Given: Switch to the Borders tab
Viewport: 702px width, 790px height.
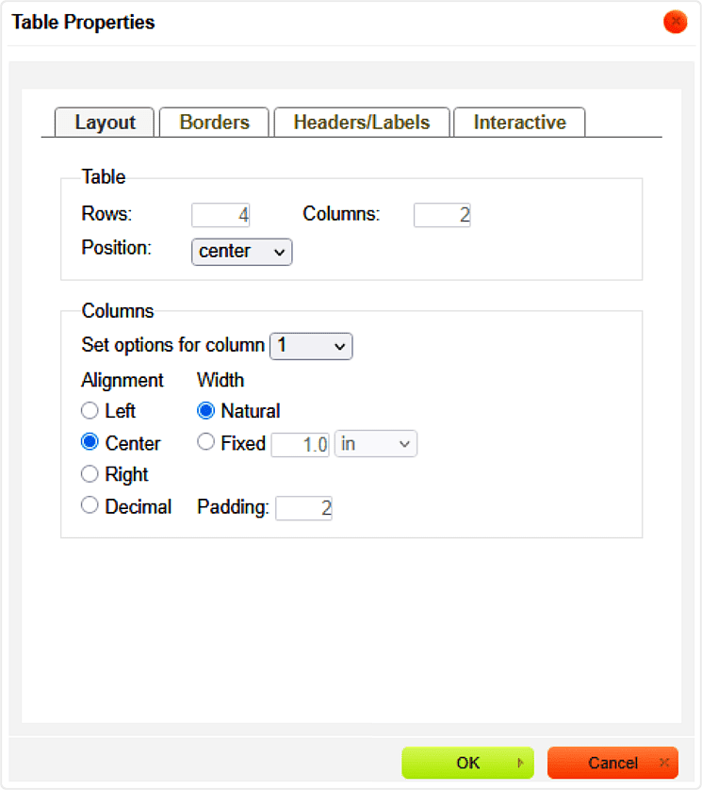Looking at the screenshot, I should tap(214, 123).
